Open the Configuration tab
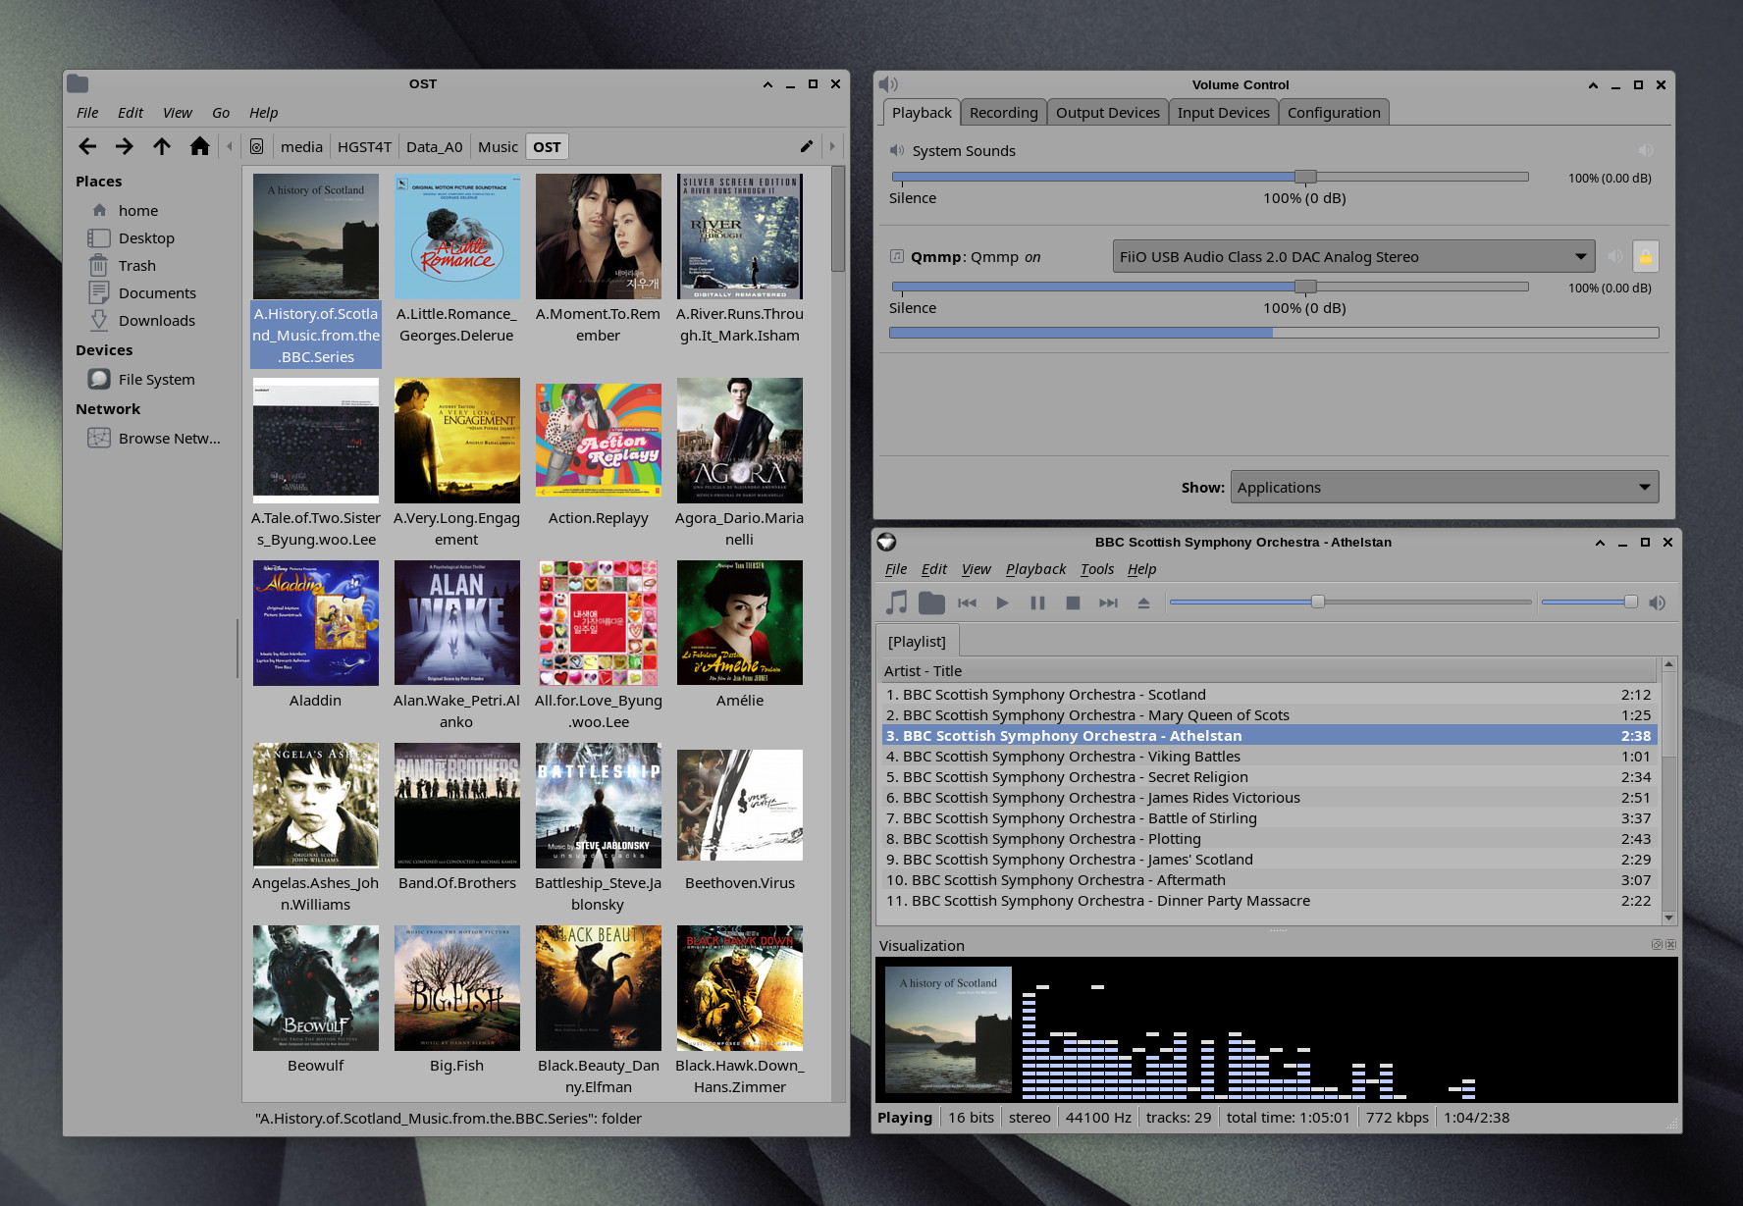Image resolution: width=1743 pixels, height=1206 pixels. click(1334, 113)
